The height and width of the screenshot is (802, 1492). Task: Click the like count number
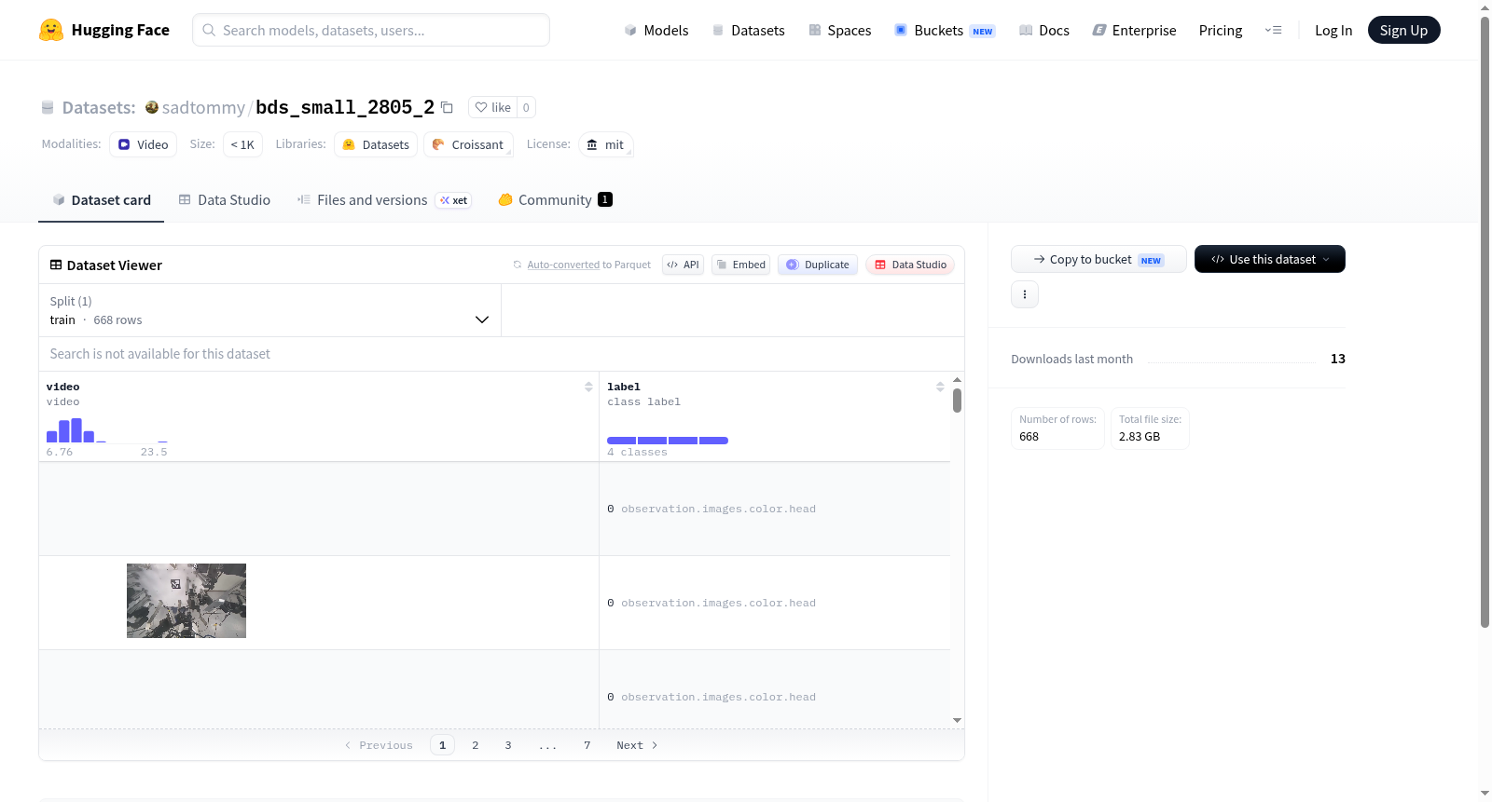(526, 107)
